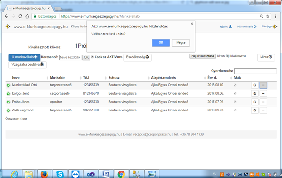Edit the Zsák Zsigmond row

(255, 110)
